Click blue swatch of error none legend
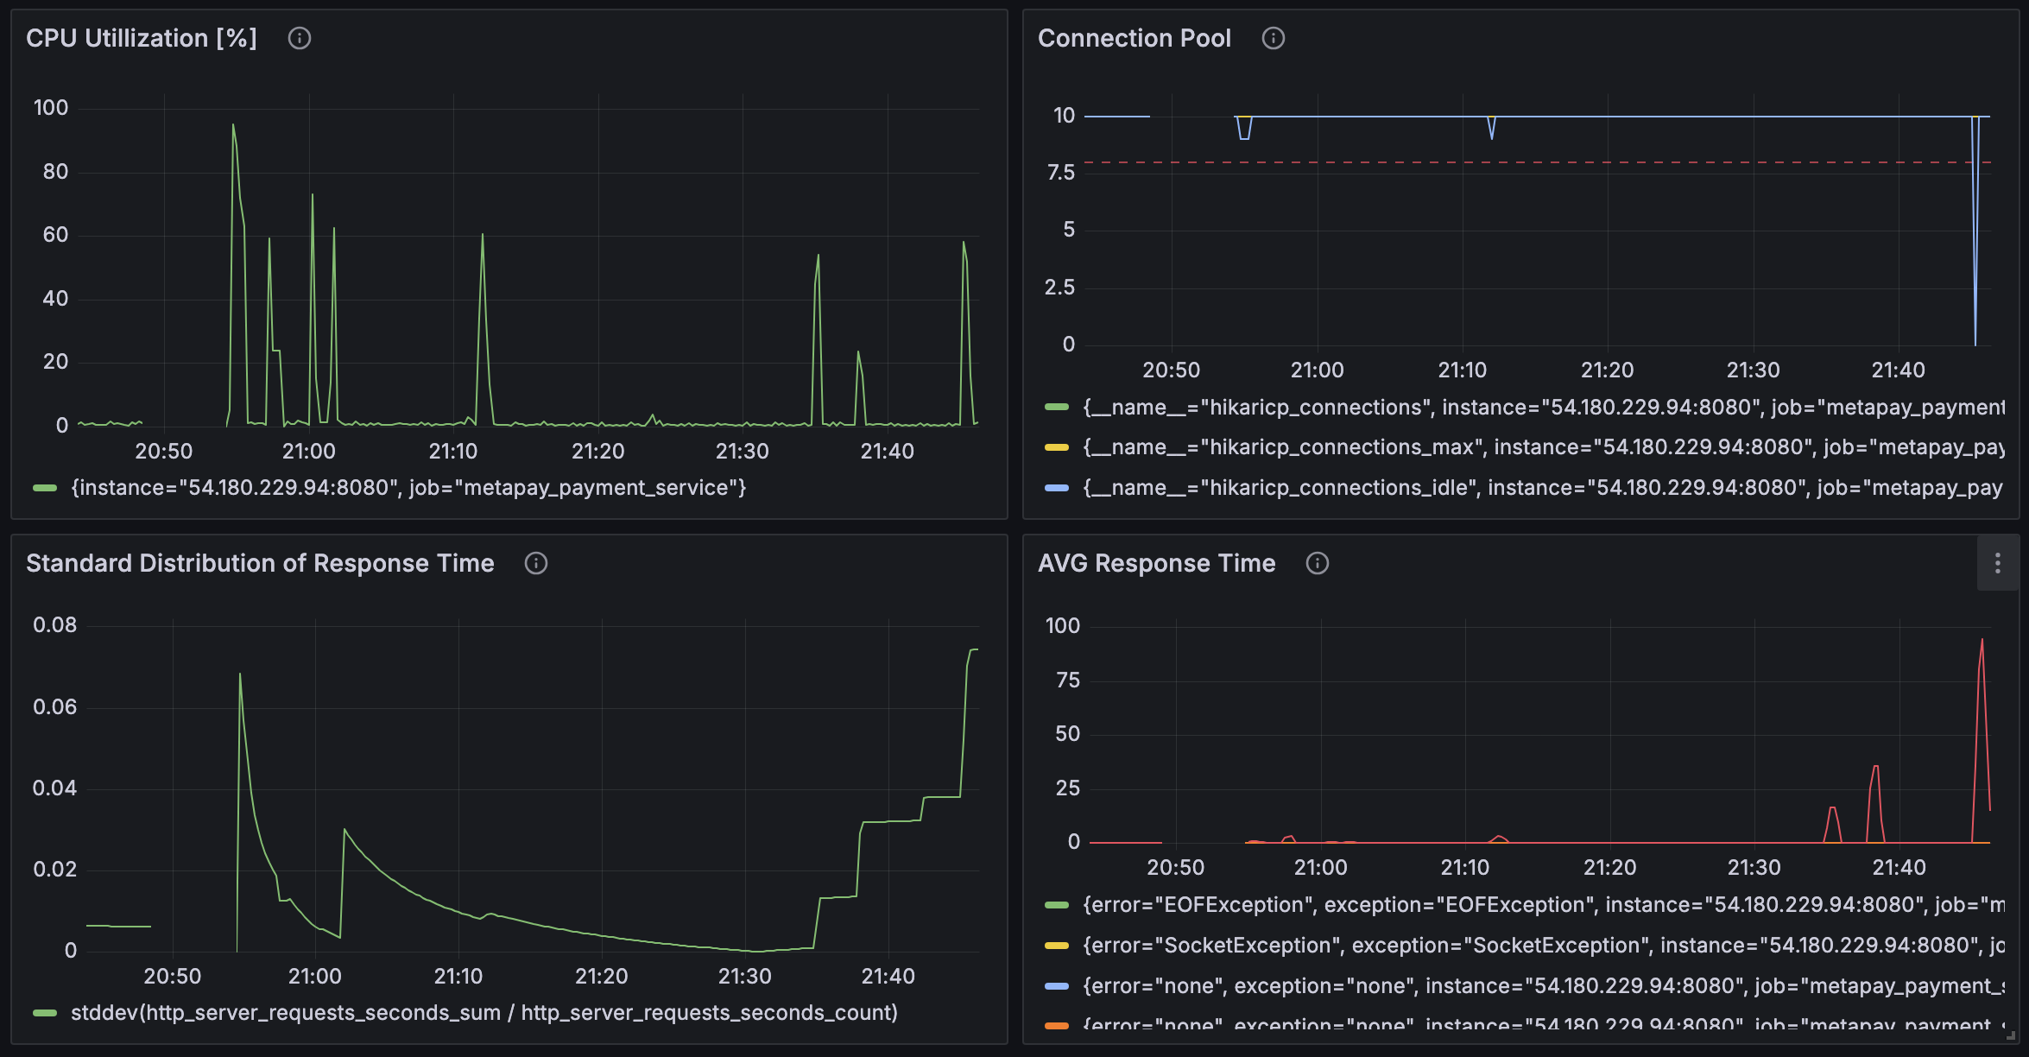Image resolution: width=2029 pixels, height=1057 pixels. (x=1057, y=986)
